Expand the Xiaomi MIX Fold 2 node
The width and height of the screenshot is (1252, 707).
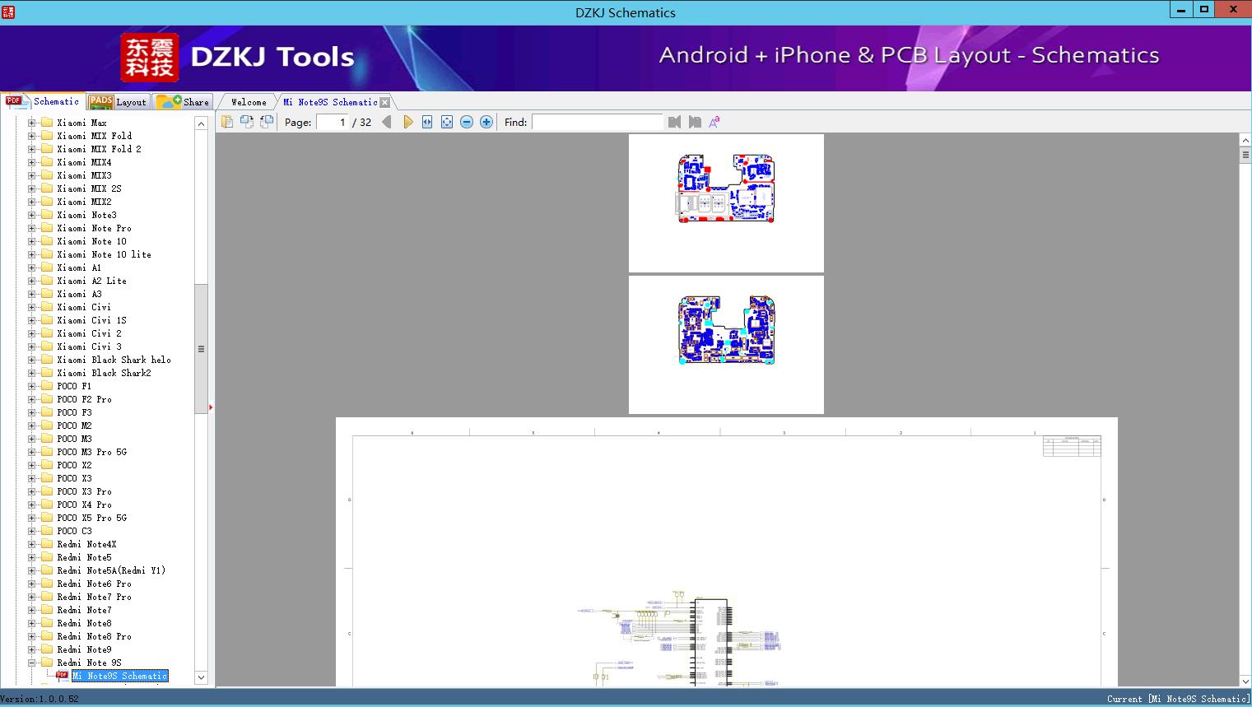[x=32, y=149]
